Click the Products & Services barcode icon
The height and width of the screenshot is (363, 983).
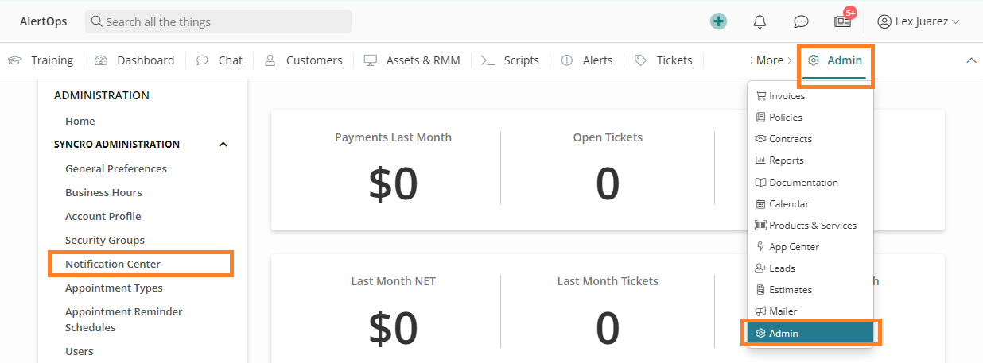761,226
